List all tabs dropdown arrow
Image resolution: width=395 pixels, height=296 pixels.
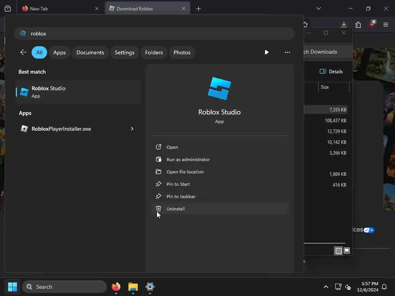[318, 8]
